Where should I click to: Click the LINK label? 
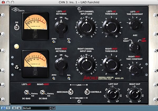(79, 85)
